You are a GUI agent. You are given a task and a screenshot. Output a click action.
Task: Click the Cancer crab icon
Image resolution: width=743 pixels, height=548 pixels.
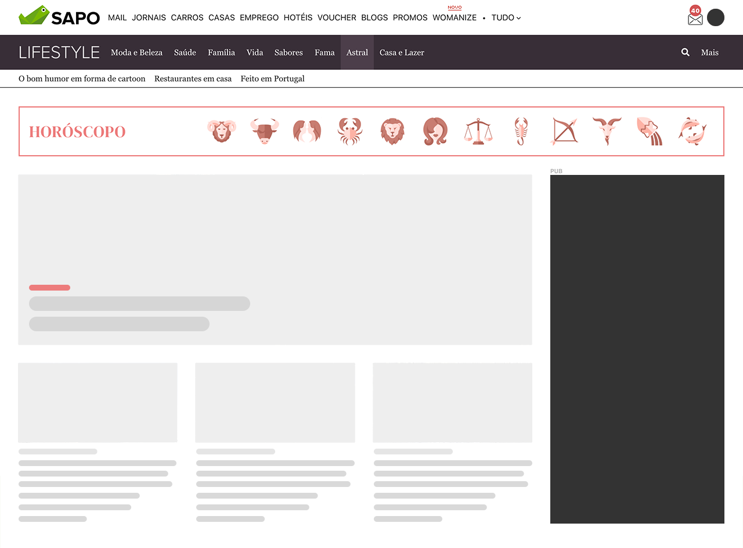[x=349, y=131]
